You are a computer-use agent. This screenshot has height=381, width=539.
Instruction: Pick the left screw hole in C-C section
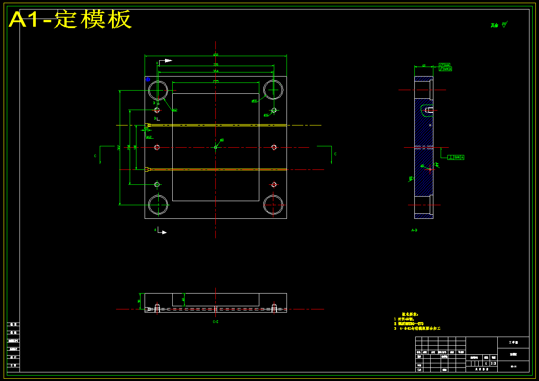click(157, 308)
